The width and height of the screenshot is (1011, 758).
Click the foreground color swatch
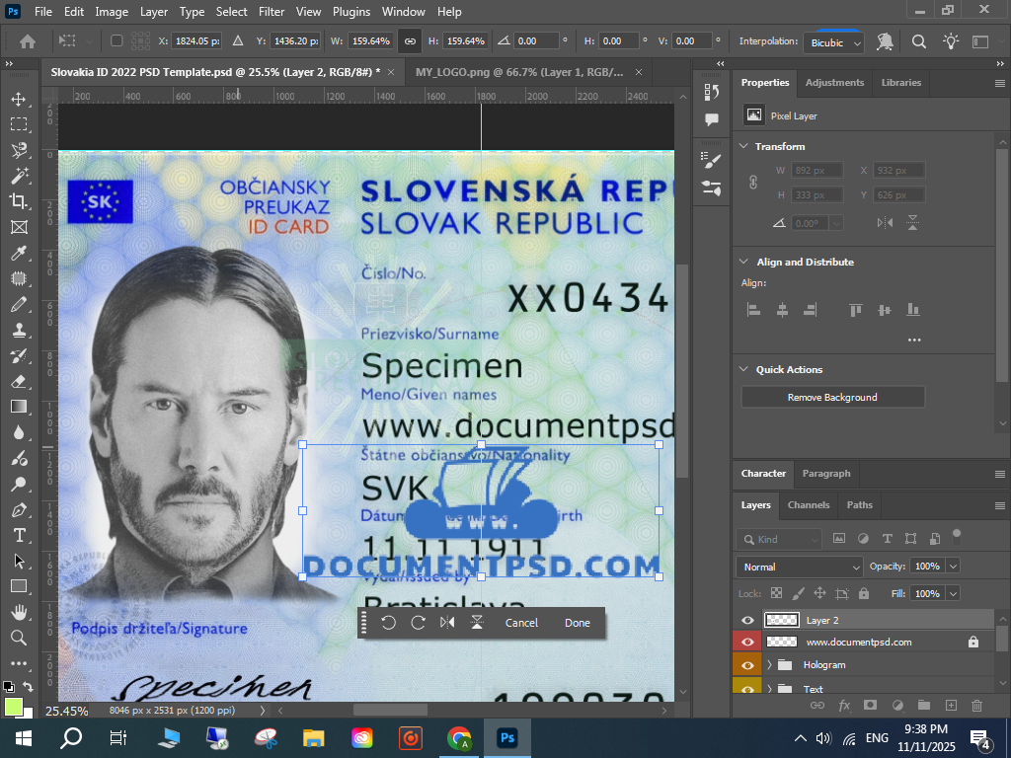(x=13, y=707)
